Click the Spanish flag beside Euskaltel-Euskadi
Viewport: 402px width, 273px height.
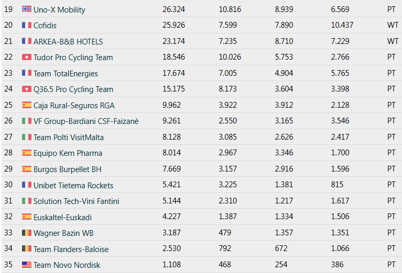tap(26, 217)
